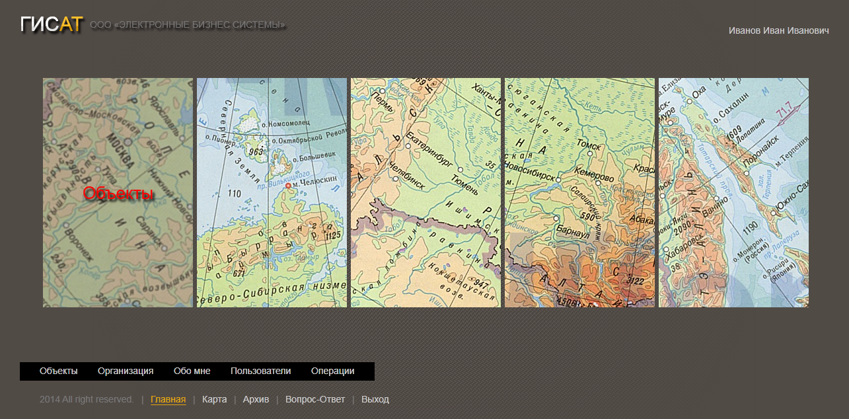Screen dimensions: 849x419
Task: Click the red Объекты label on map
Action: tap(118, 194)
